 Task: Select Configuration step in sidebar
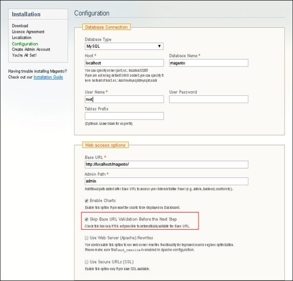click(x=24, y=43)
